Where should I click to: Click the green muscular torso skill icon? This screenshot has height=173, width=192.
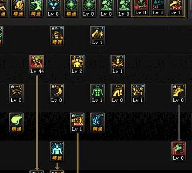pos(97,93)
